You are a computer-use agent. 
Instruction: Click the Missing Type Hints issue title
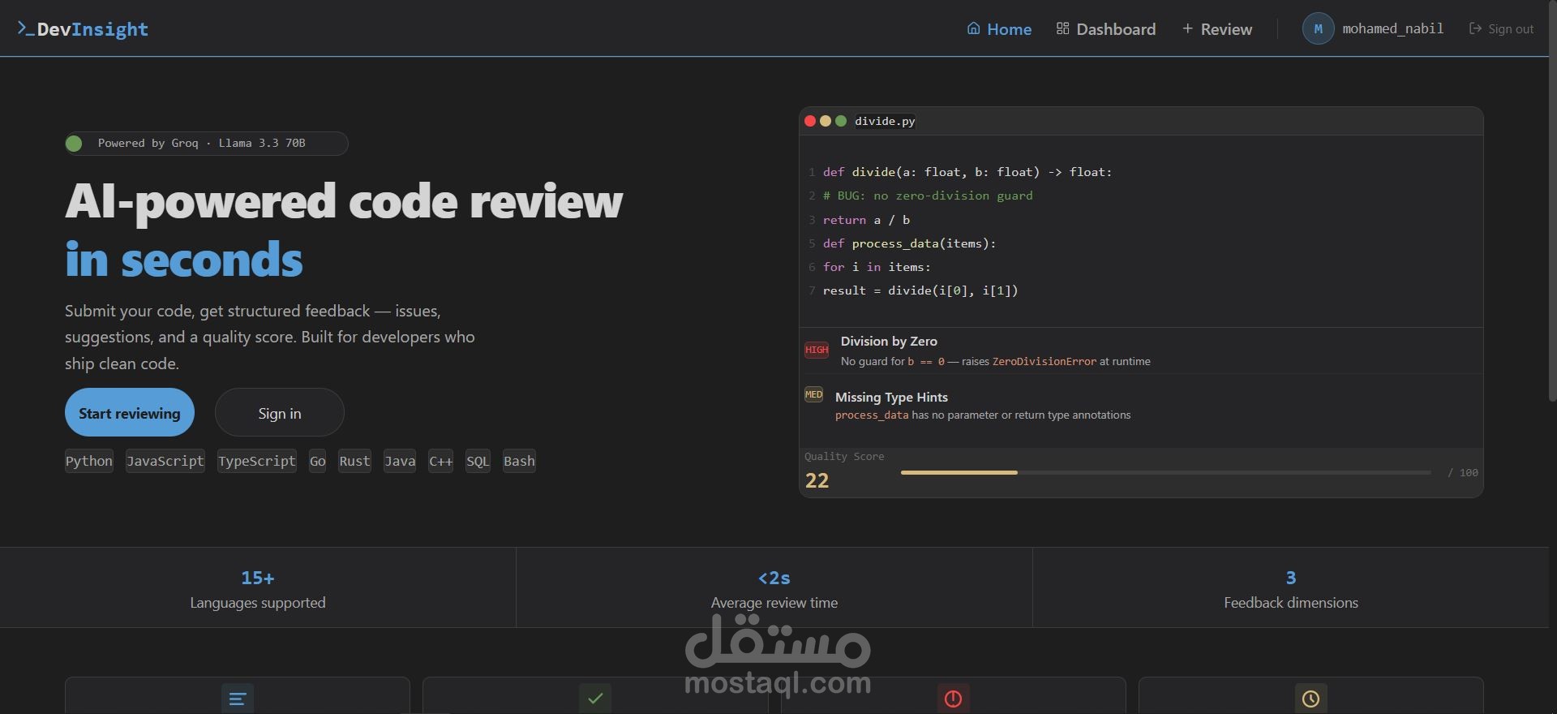pyautogui.click(x=891, y=397)
